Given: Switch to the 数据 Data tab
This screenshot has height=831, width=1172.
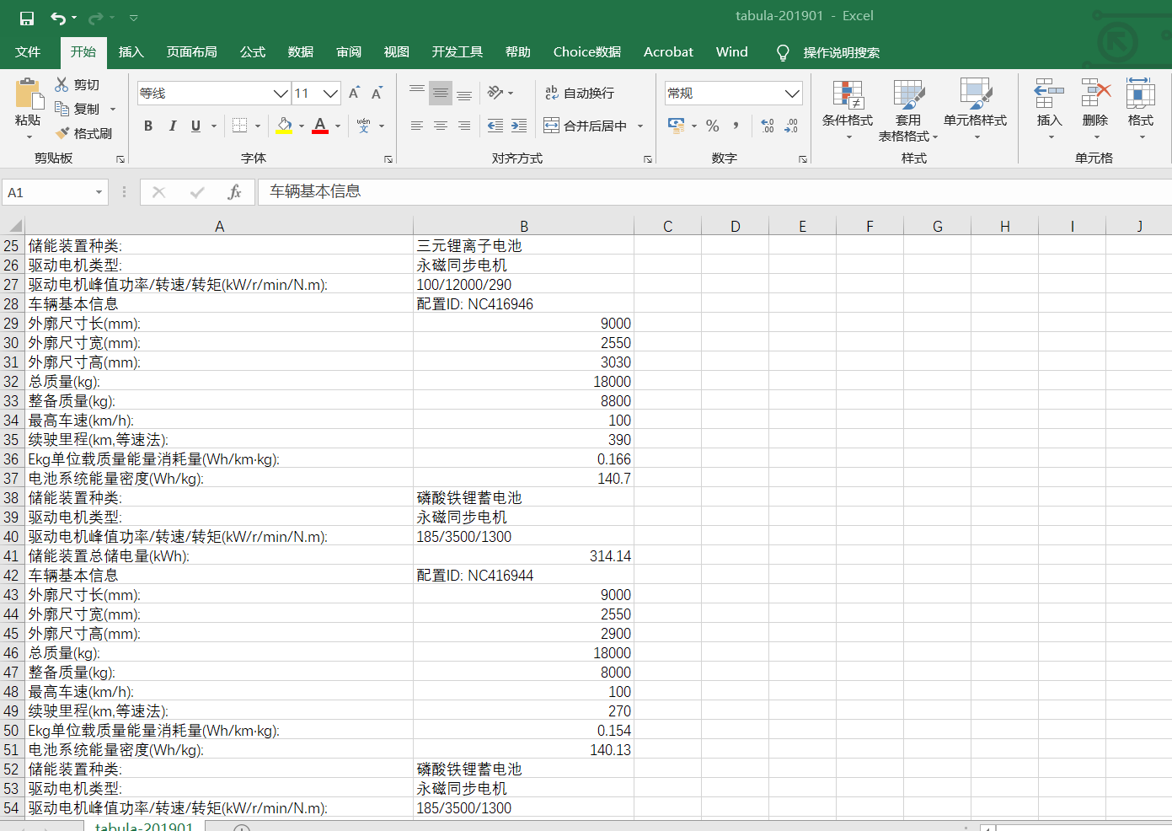Looking at the screenshot, I should (x=300, y=52).
